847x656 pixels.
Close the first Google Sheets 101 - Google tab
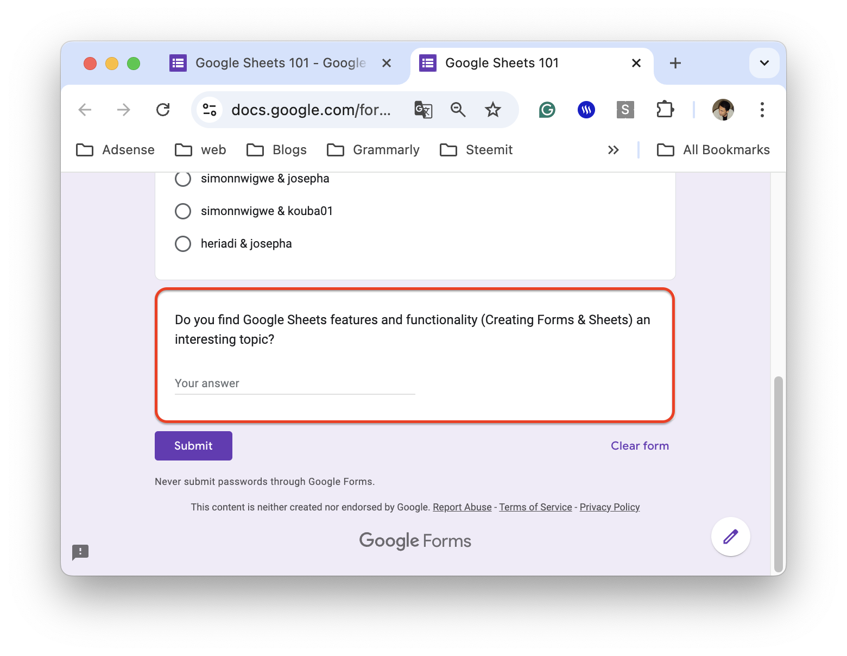pyautogui.click(x=387, y=64)
